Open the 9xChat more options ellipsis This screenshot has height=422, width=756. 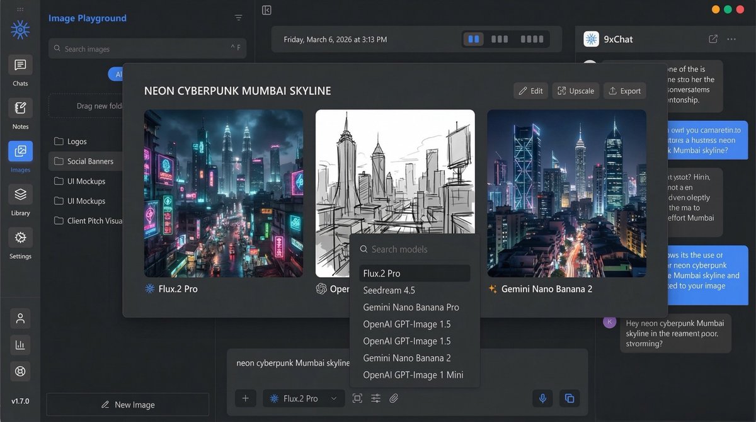click(x=731, y=39)
